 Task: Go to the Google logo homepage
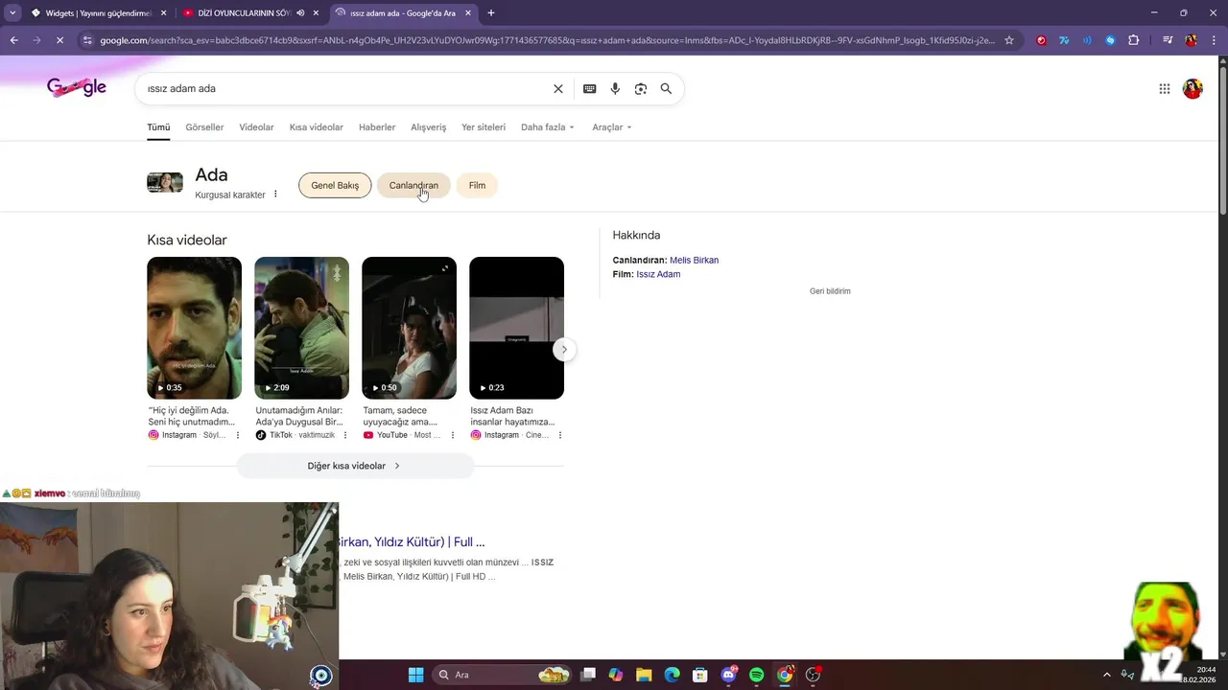point(77,87)
